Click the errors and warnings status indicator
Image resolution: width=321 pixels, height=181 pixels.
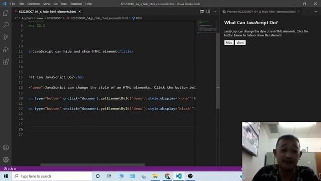pyautogui.click(x=10, y=169)
